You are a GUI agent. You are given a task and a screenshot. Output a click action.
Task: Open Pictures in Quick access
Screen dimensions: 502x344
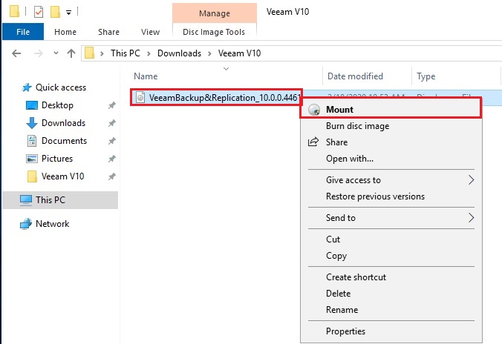pos(57,159)
